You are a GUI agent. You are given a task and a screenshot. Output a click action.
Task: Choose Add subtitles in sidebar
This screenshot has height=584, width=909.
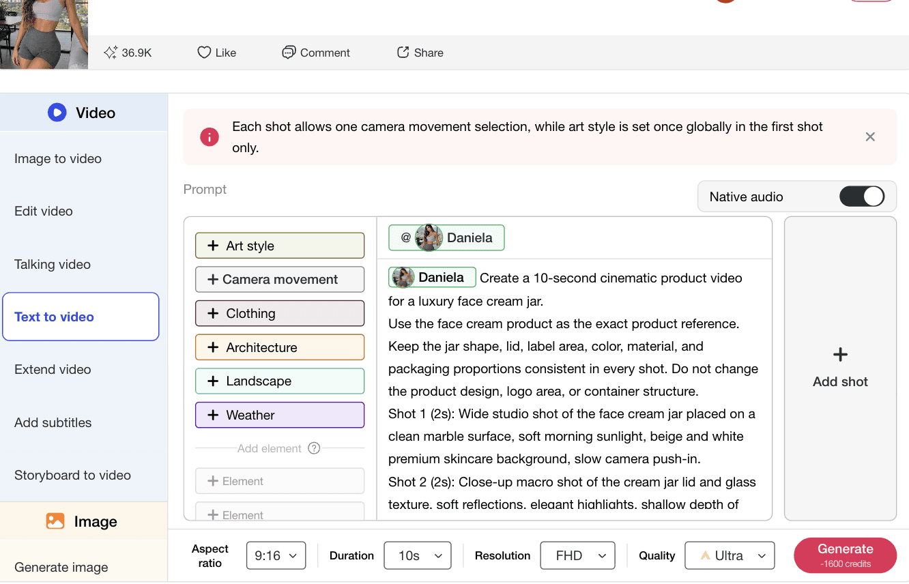pyautogui.click(x=53, y=422)
